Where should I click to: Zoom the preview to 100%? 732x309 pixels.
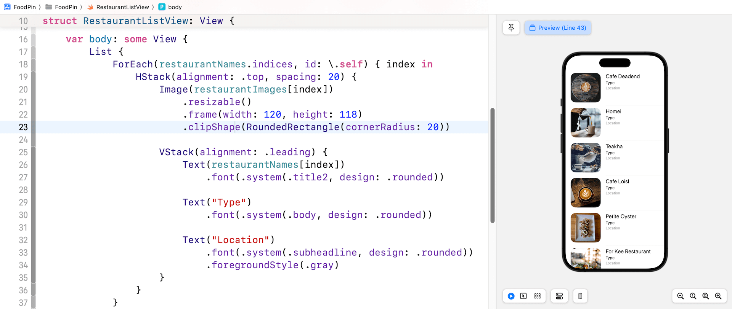pyautogui.click(x=693, y=296)
